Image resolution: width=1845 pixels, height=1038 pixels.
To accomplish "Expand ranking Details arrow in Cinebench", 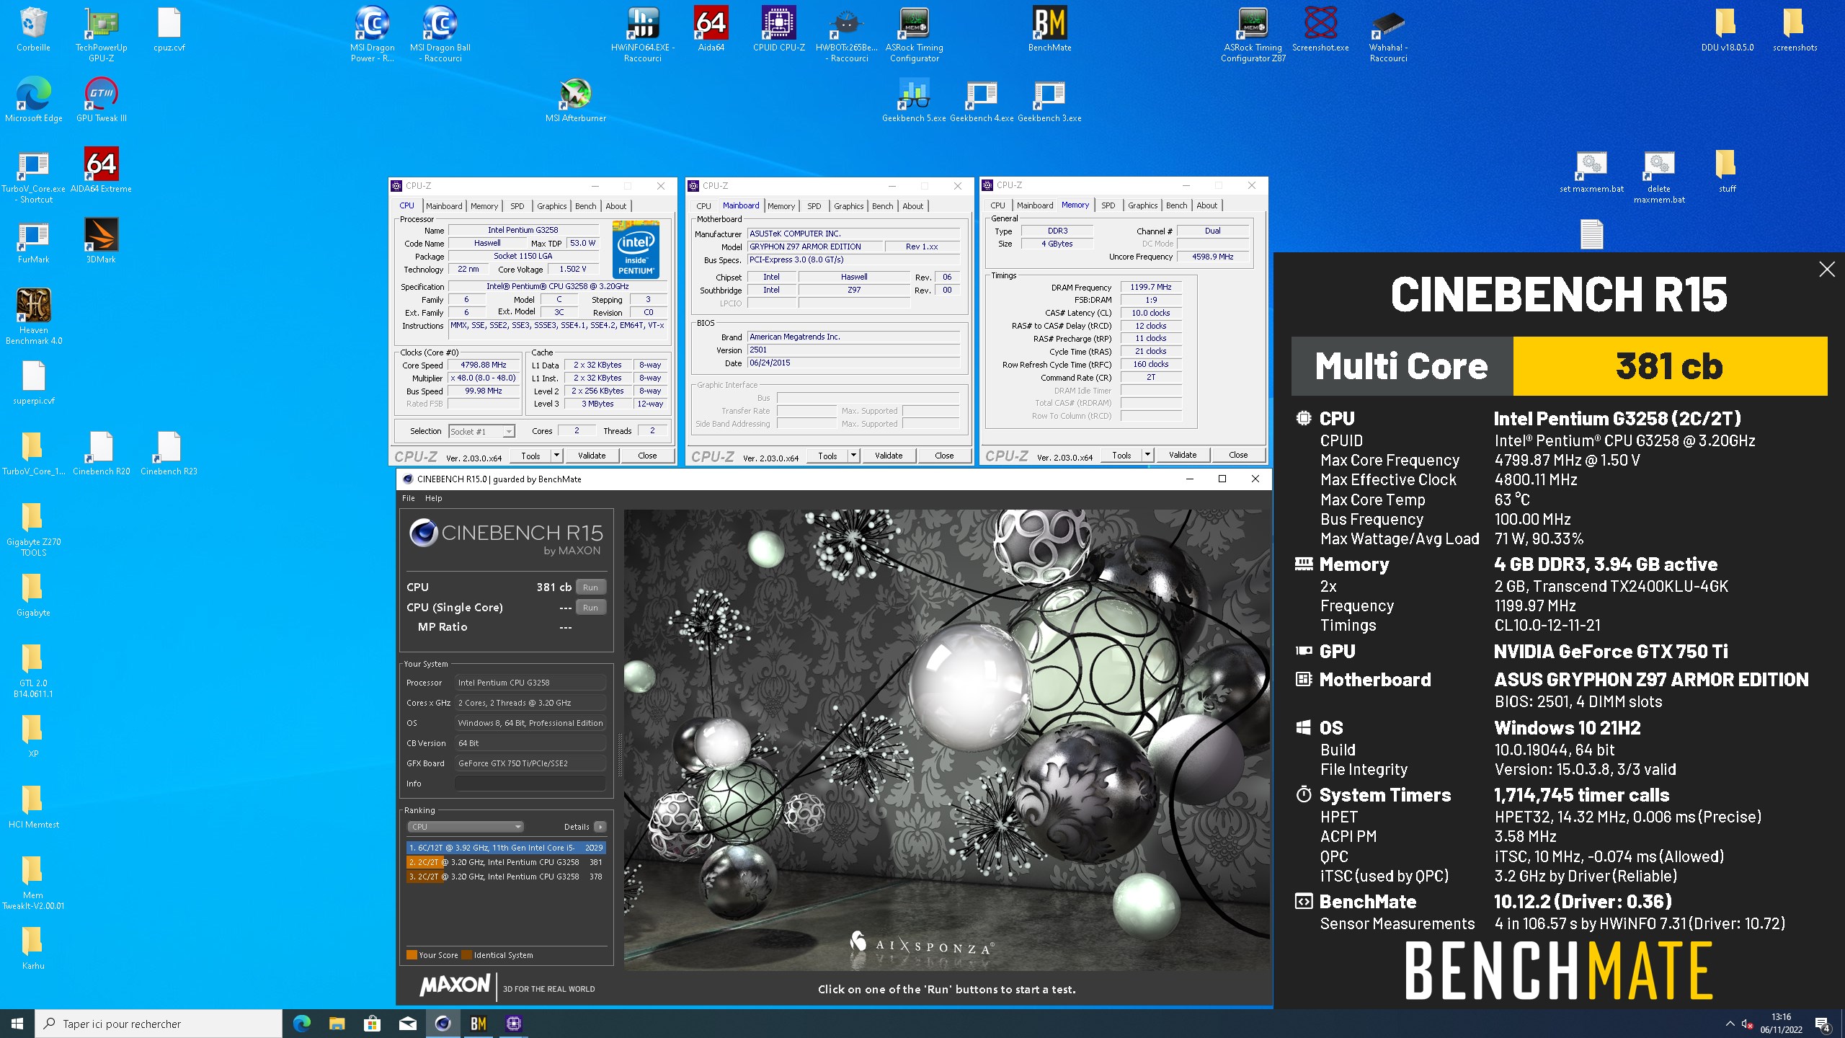I will (600, 827).
